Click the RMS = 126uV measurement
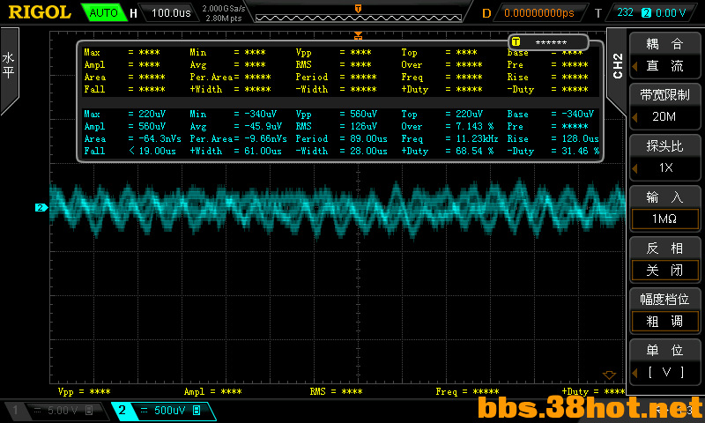 point(337,126)
